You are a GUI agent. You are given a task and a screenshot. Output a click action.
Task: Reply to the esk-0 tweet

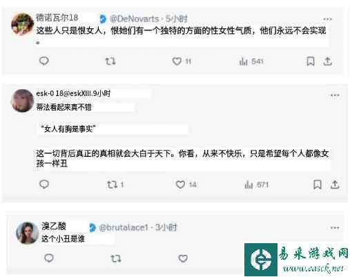44,184
